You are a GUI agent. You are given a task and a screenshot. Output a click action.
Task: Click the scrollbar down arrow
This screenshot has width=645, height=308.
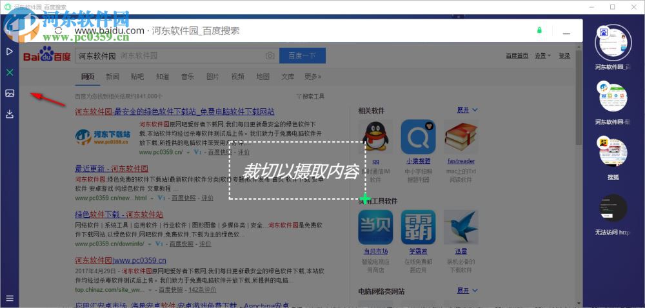pyautogui.click(x=579, y=303)
